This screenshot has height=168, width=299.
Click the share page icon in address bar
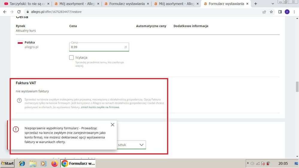(x=264, y=12)
